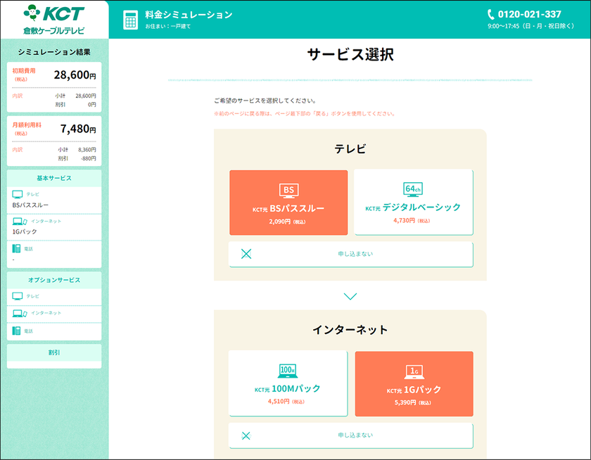Choose the KCT光 1Gパック internet option

(x=414, y=383)
